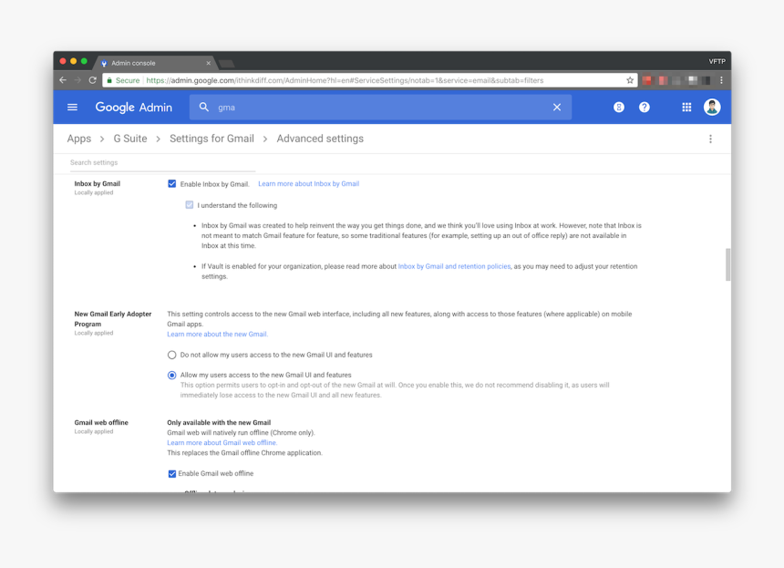Image resolution: width=784 pixels, height=568 pixels.
Task: Click the macOS green maximize button
Action: click(x=84, y=61)
